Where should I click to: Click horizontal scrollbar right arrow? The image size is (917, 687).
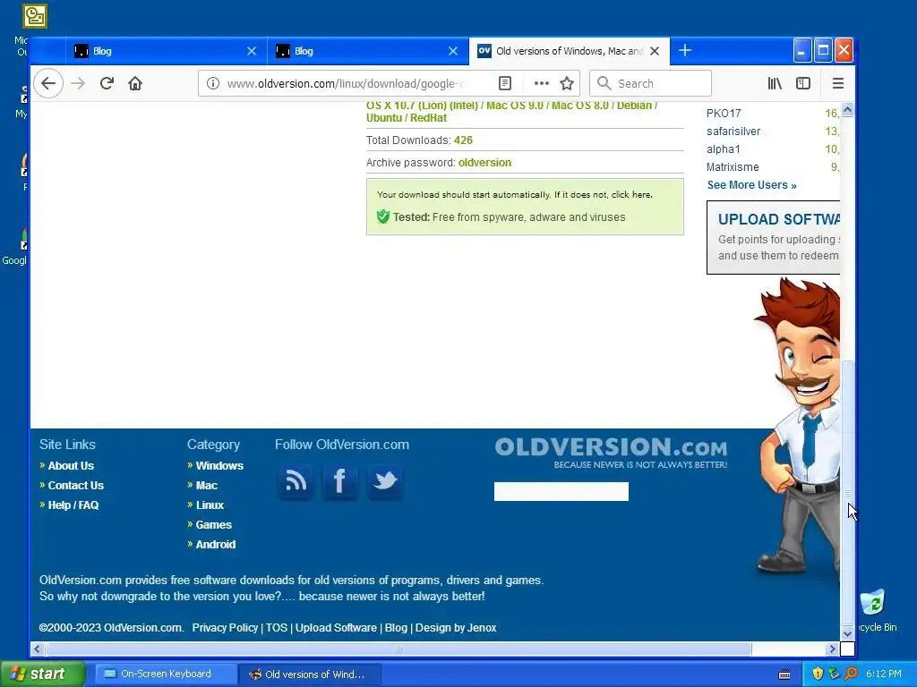832,649
